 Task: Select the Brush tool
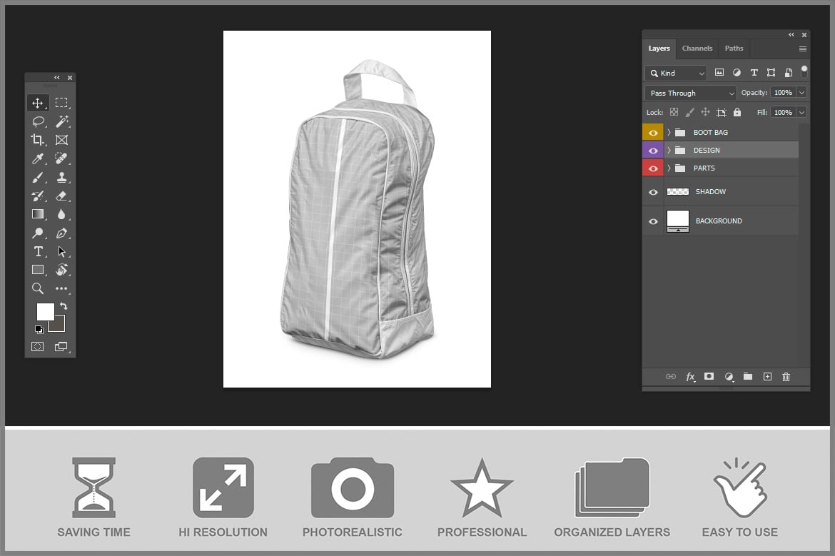click(x=37, y=177)
